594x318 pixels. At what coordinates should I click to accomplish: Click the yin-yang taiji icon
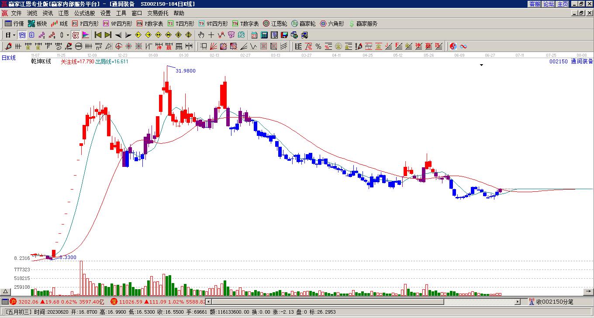[453, 46]
